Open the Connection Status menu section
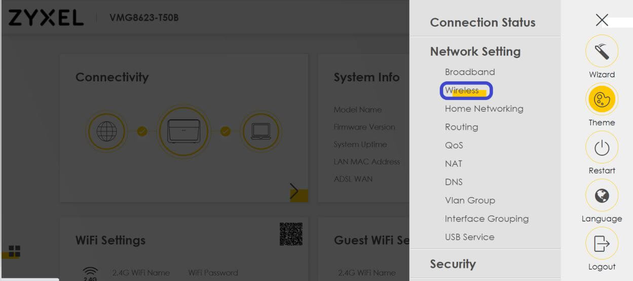633x281 pixels. pos(482,23)
